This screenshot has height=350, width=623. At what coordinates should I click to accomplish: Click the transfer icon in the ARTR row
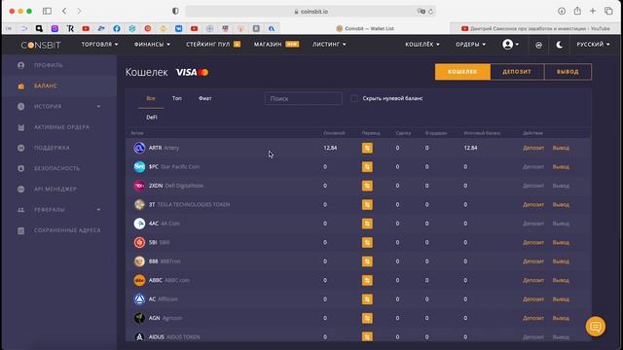367,148
